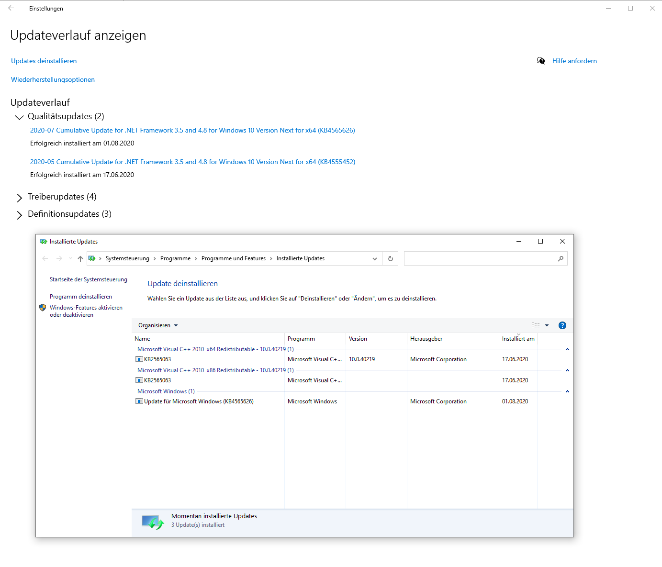662x567 pixels.
Task: Click the Hilfe anfordern chat icon
Action: pos(541,61)
